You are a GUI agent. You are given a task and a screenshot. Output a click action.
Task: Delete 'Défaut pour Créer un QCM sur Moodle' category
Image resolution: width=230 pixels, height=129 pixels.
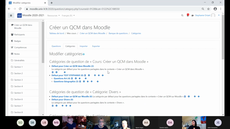(x=185, y=96)
